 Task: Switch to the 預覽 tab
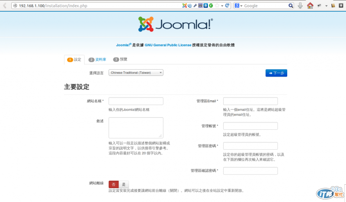point(120,59)
